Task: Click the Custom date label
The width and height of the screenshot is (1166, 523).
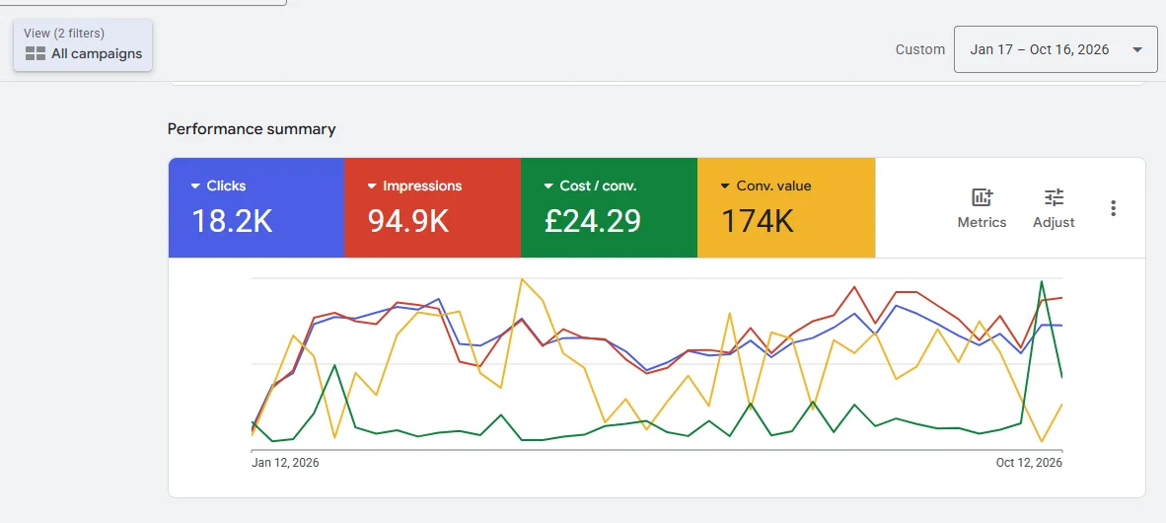Action: coord(919,50)
